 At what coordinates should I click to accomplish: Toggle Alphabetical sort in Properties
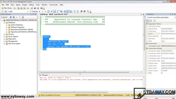coord(151,21)
